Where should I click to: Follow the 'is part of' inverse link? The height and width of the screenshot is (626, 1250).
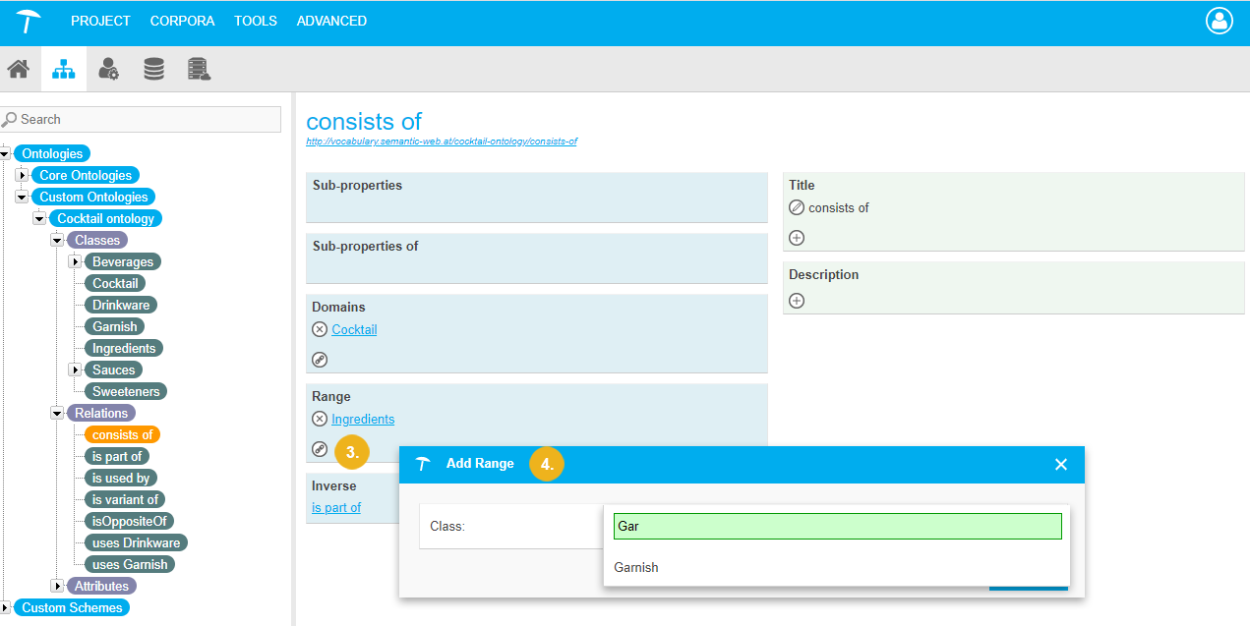tap(336, 507)
